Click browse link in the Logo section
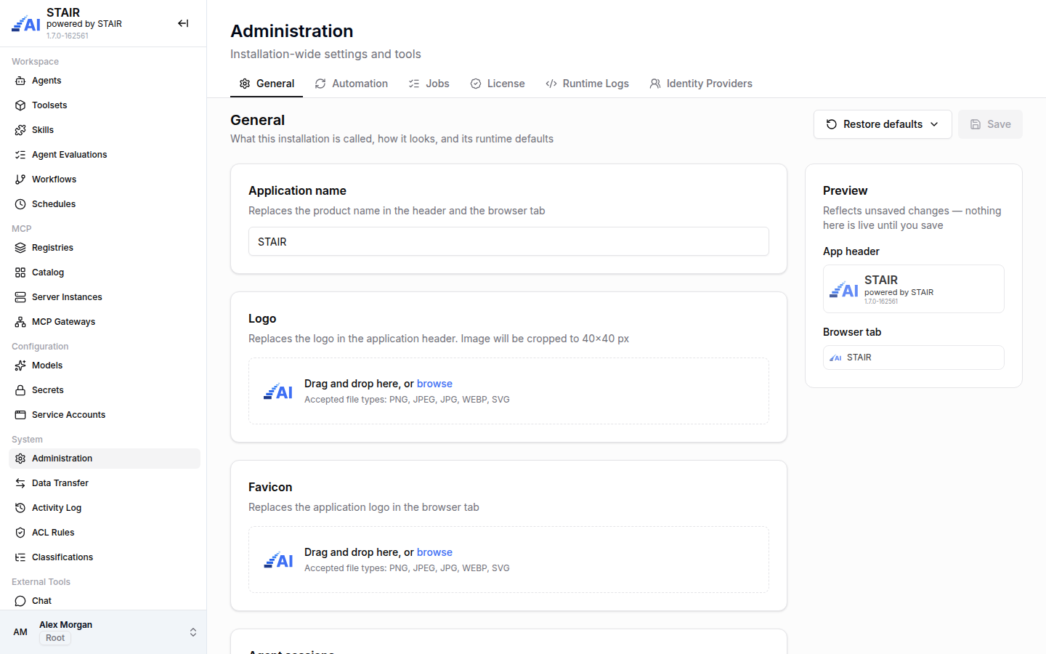 434,384
